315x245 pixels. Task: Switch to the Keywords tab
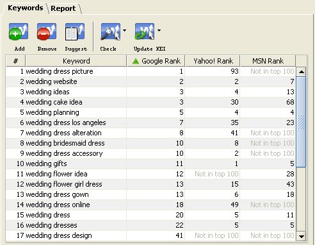coord(25,8)
